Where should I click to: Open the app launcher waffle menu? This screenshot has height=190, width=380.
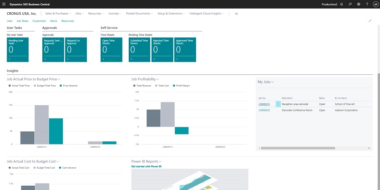pyautogui.click(x=4, y=4)
